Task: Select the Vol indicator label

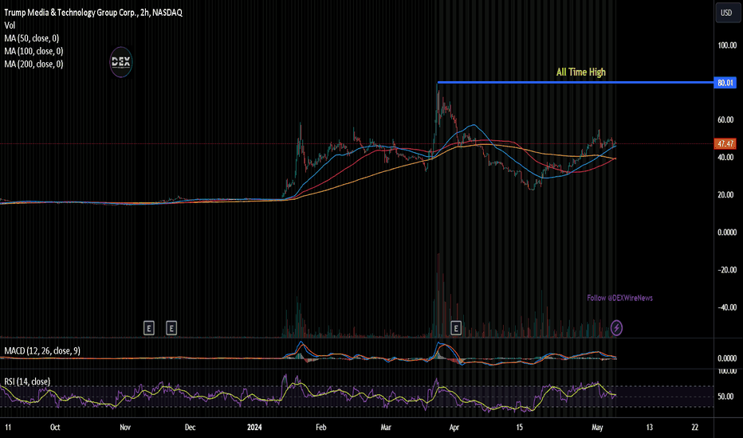Action: tap(10, 25)
